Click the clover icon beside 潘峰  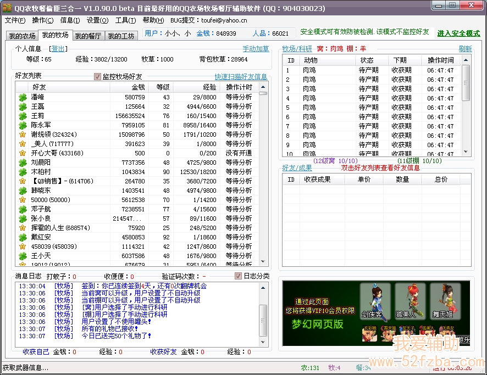point(23,97)
